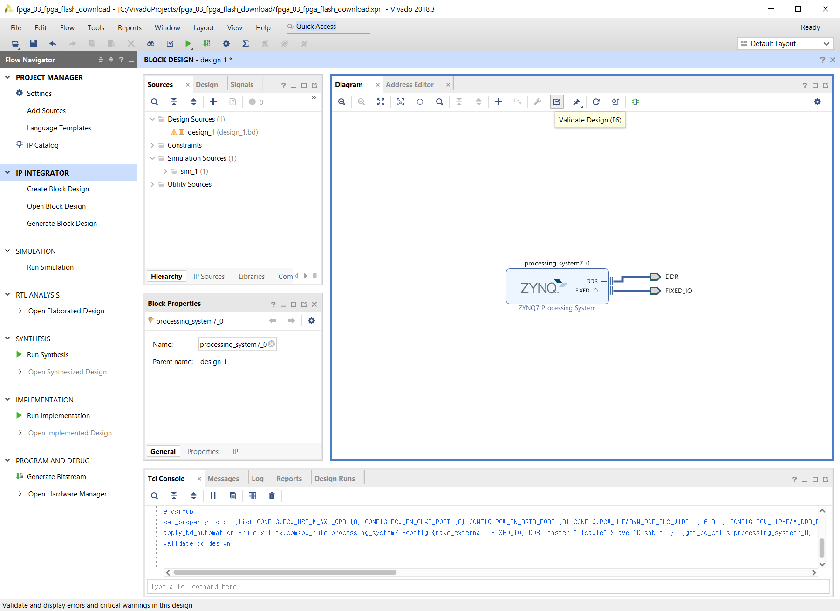Open Diagram settings gear icon
840x611 pixels.
817,102
